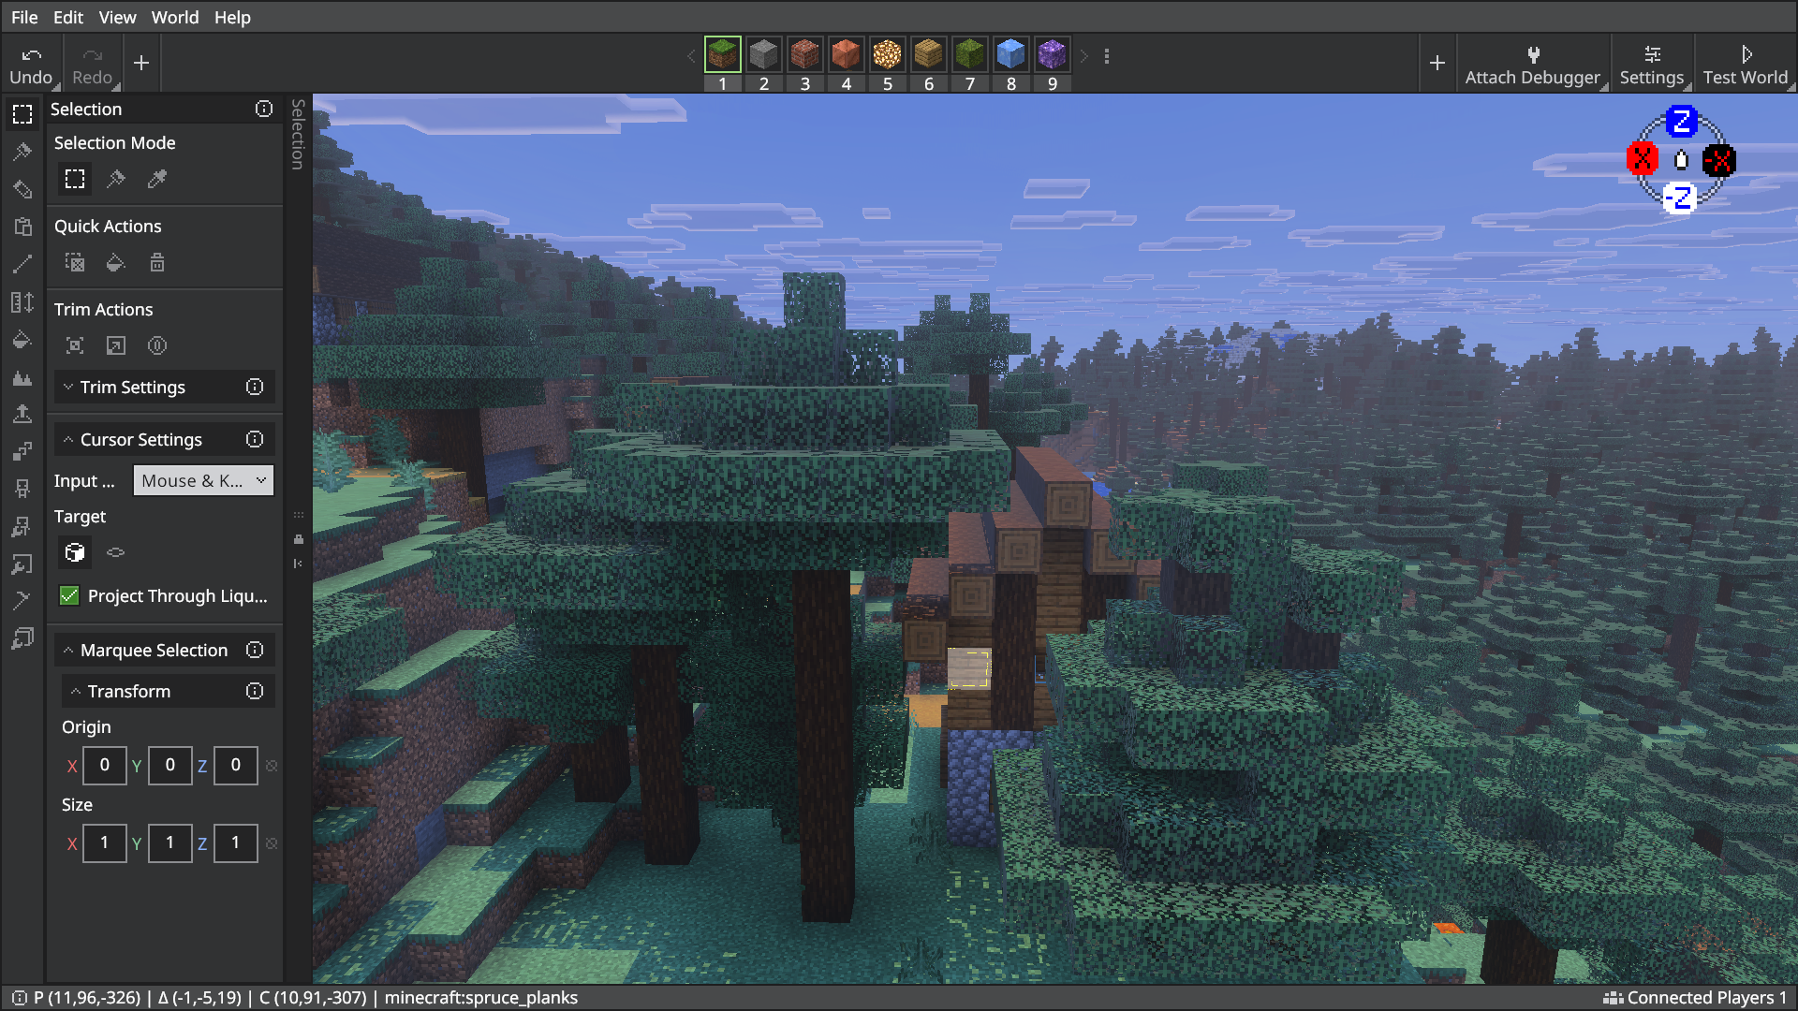
Task: Click Test World button
Action: tap(1746, 65)
